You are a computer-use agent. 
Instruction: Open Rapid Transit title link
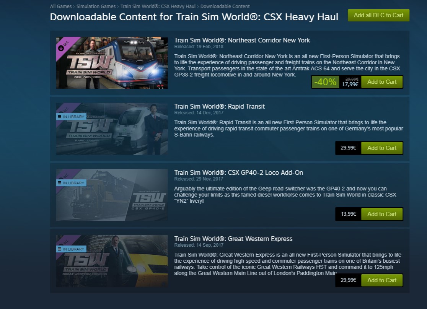coord(220,106)
